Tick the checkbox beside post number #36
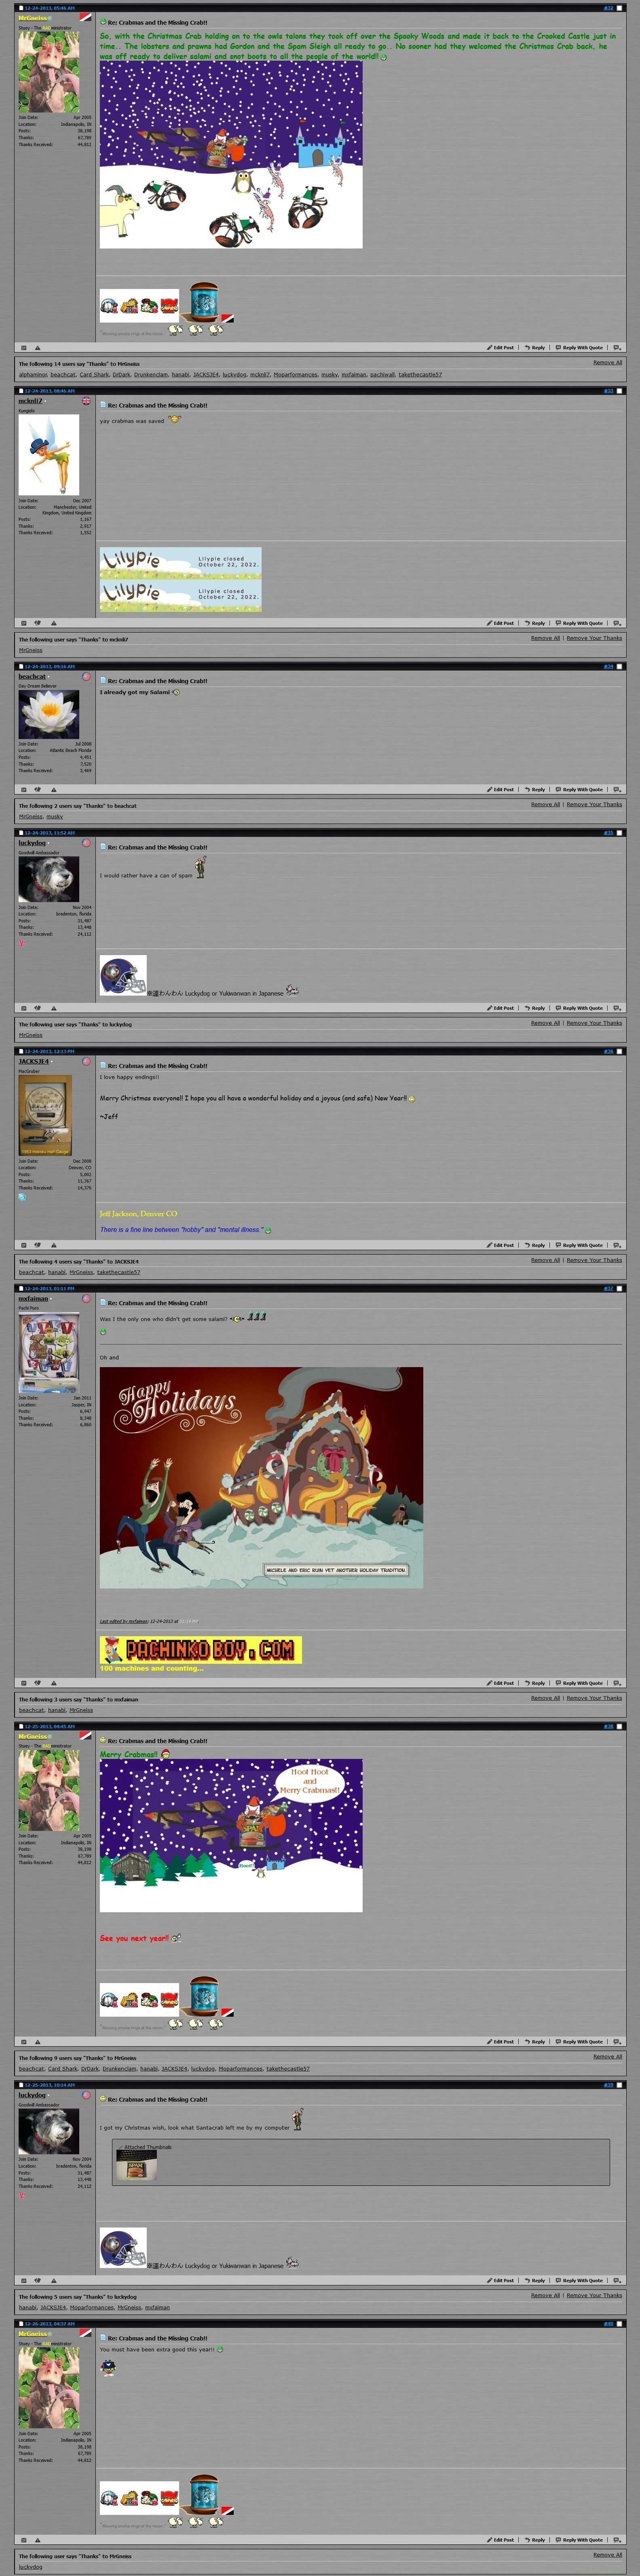Screen dimensions: 640x2576 [x=619, y=1051]
